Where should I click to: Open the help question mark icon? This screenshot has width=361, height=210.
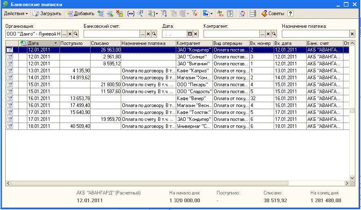click(x=290, y=13)
